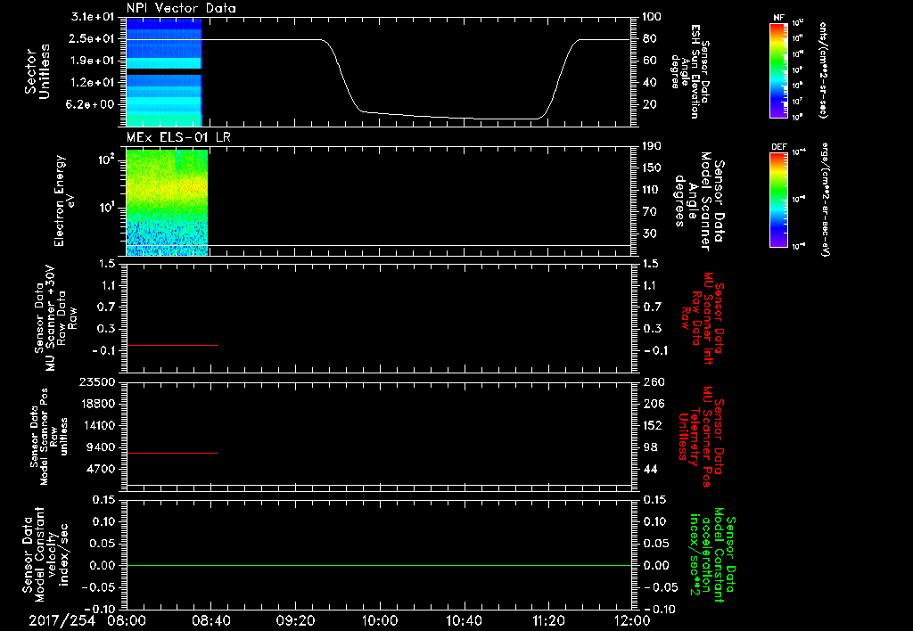This screenshot has width=913, height=631.
Task: Click the 09:20 time axis label
Action: point(294,620)
